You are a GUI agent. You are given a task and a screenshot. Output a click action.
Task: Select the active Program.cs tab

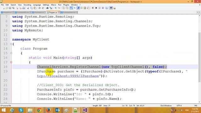(x=53, y=12)
